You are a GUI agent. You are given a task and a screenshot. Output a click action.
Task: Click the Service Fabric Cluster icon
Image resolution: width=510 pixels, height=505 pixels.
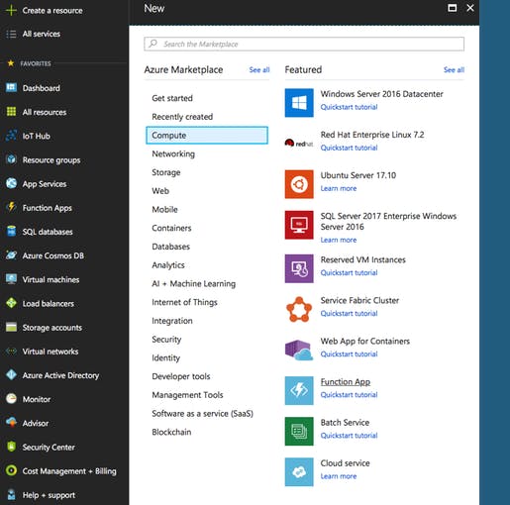[x=299, y=309]
